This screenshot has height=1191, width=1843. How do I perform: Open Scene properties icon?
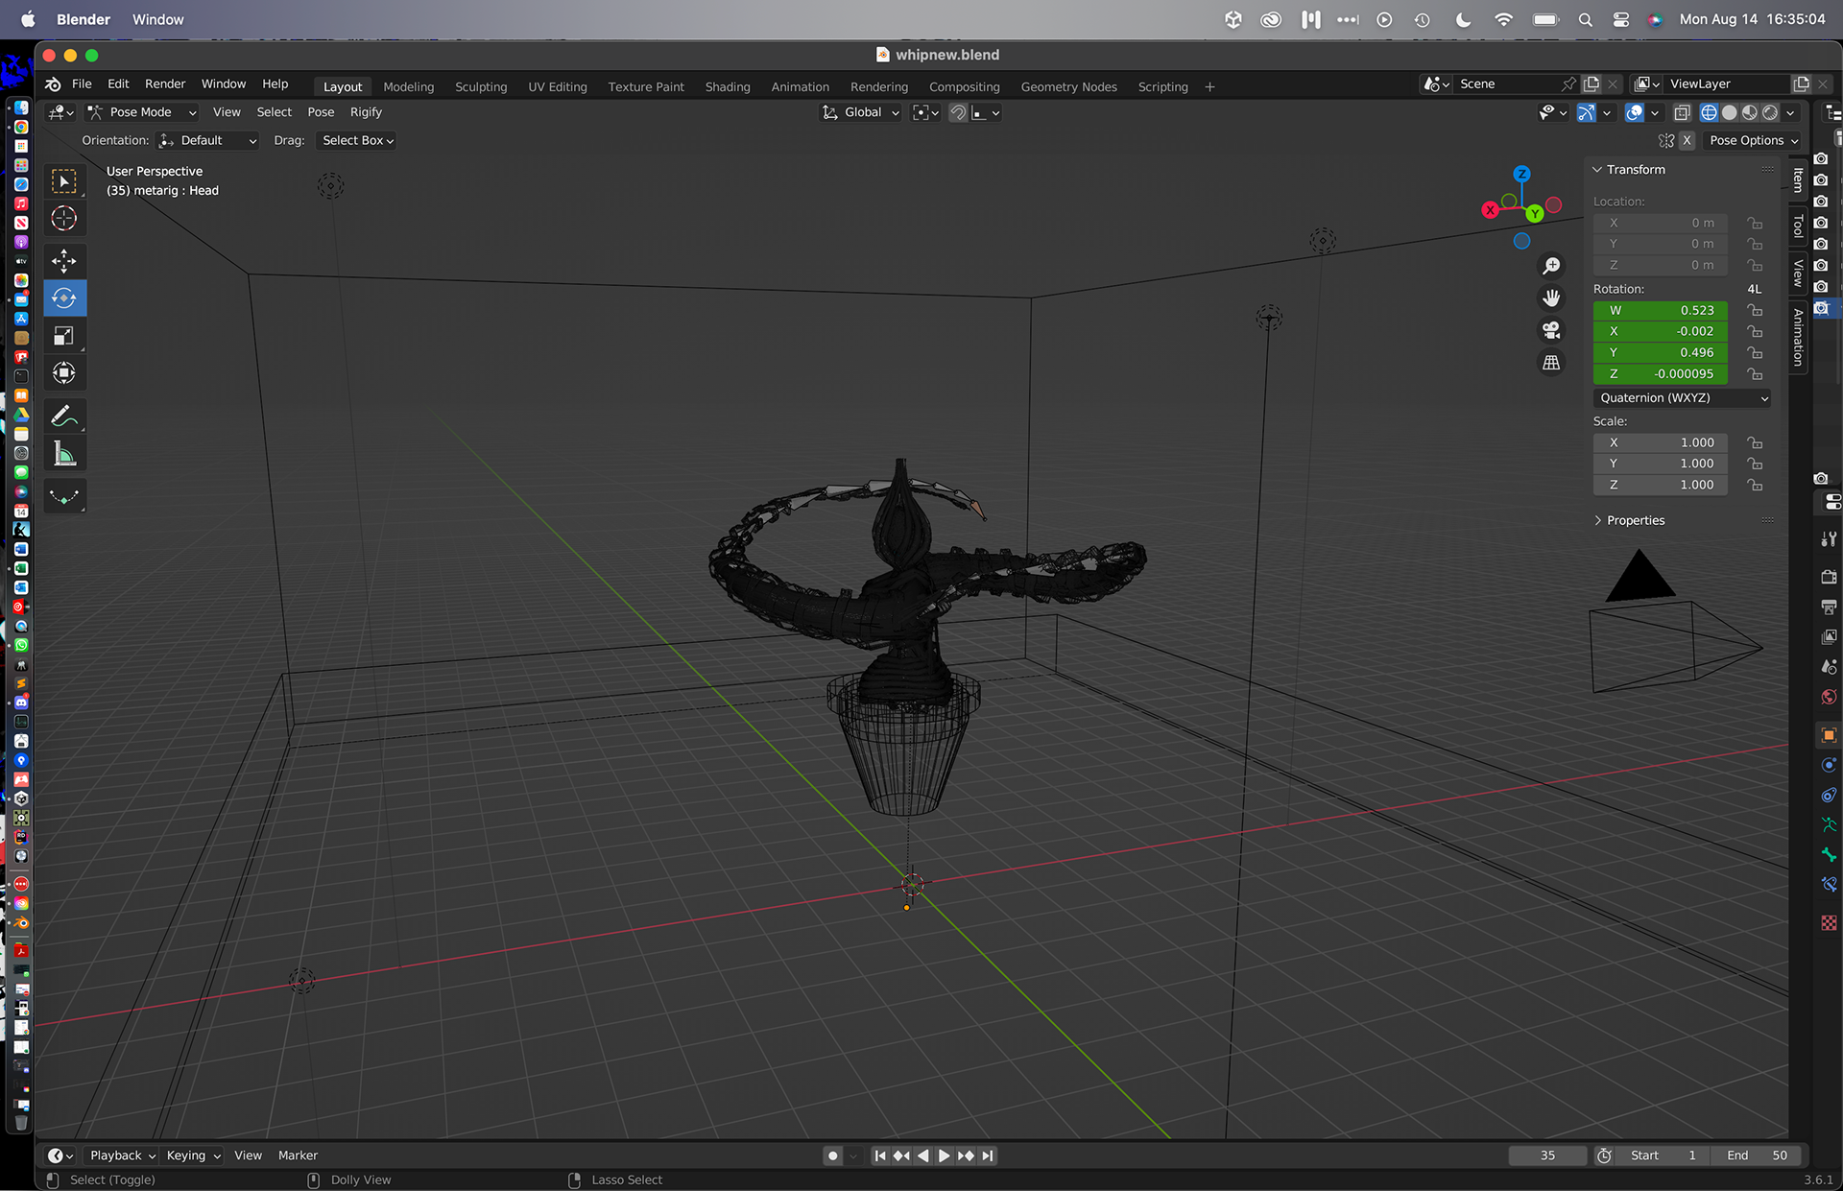coord(1829,667)
